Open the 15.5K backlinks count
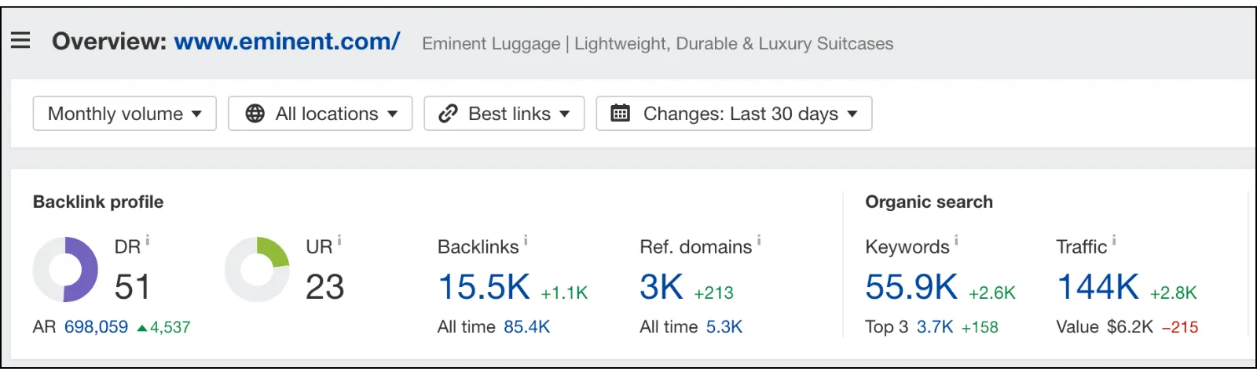This screenshot has height=375, width=1257. click(484, 287)
